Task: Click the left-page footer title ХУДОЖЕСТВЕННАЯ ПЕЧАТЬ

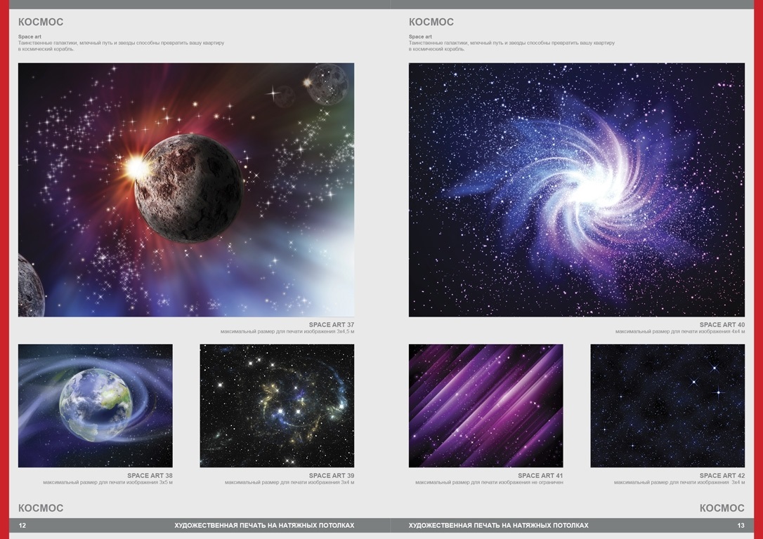Action: (x=264, y=526)
